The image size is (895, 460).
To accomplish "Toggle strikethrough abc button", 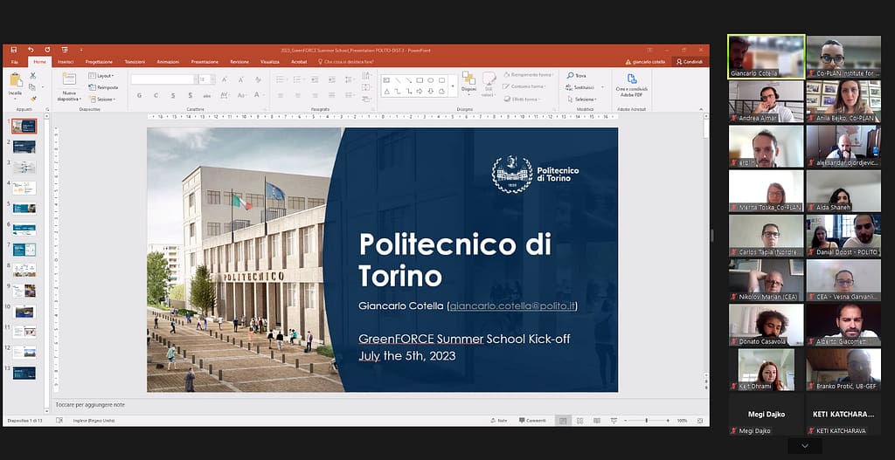I will point(206,95).
